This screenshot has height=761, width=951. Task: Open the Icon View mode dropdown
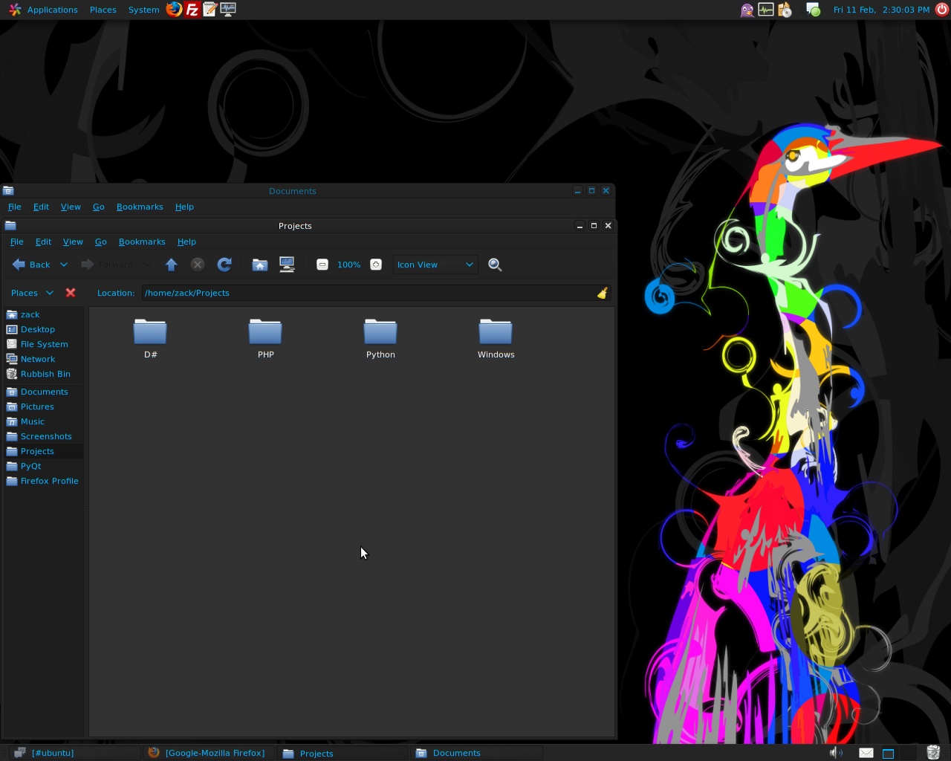tap(435, 265)
